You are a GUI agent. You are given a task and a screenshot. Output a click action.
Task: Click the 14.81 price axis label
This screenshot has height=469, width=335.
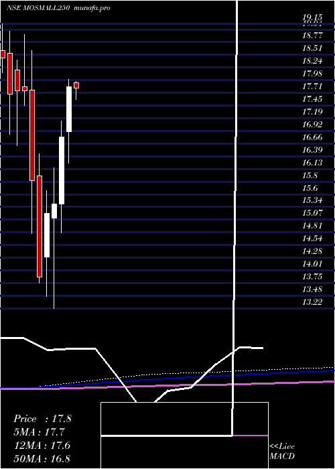pyautogui.click(x=312, y=226)
